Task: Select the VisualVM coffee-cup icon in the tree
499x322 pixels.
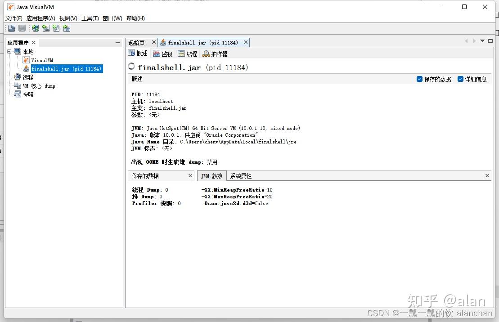Action: [x=26, y=60]
